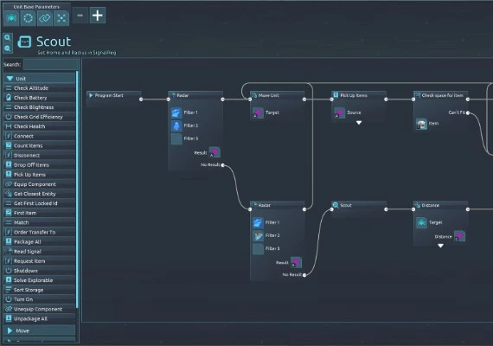Expand the Distance node arrow

pos(440,246)
